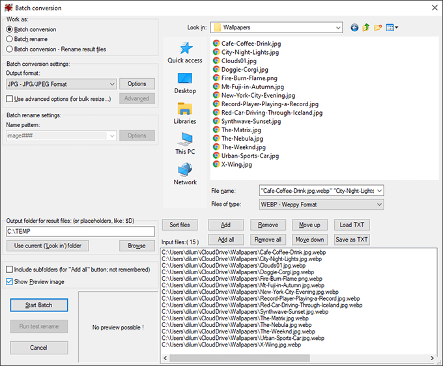Viewport: 443px width, 366px height.
Task: Go back to last folder visited icon
Action: click(x=354, y=27)
